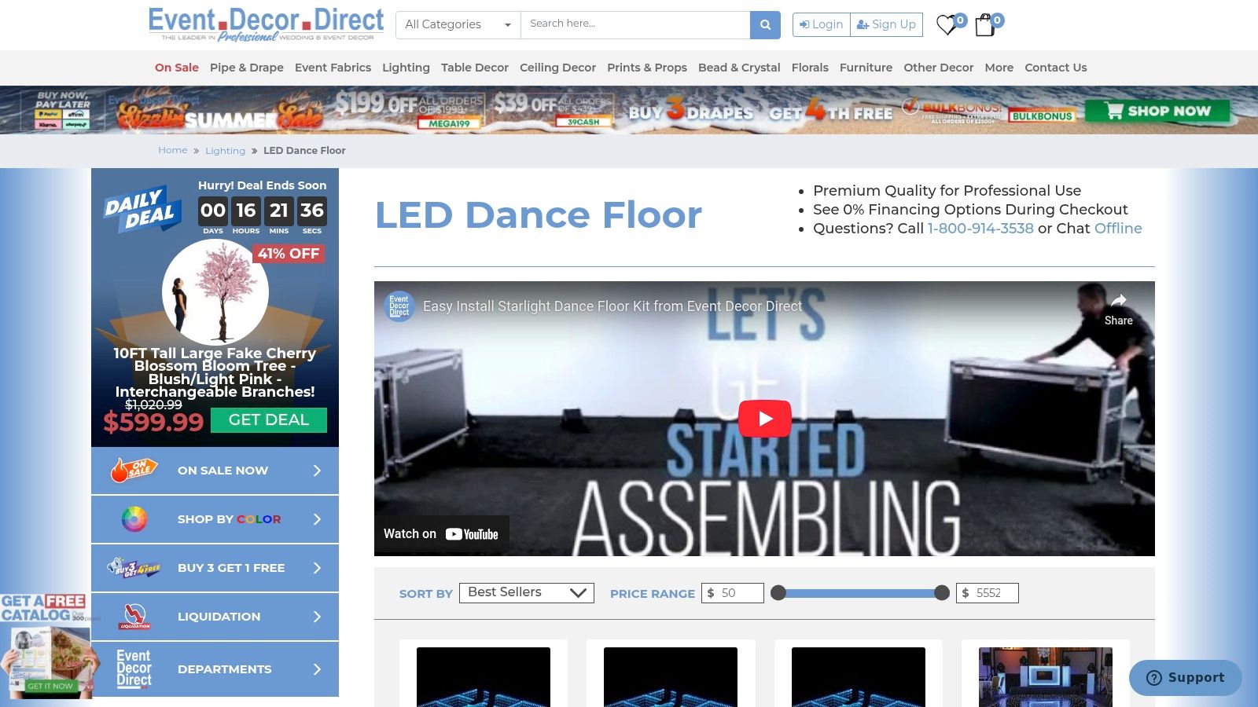Click the video title text
1258x707 pixels.
click(x=612, y=306)
